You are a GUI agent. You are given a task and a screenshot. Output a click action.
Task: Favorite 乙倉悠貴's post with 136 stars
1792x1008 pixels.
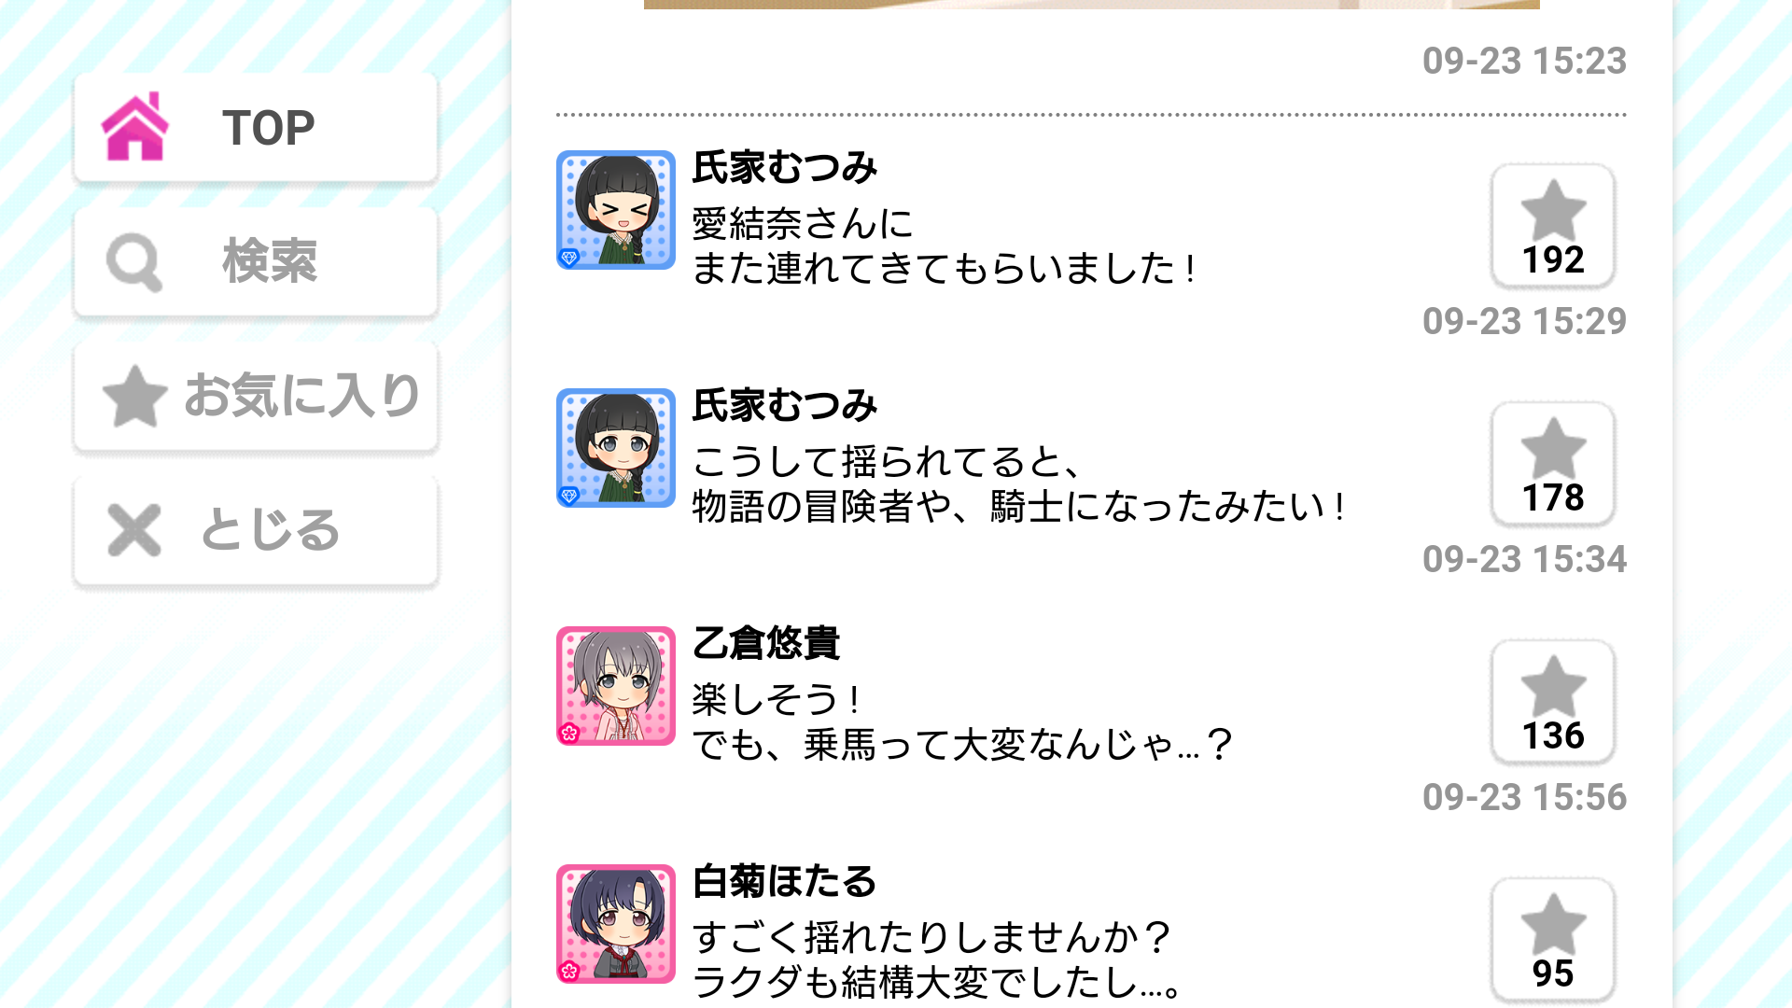(x=1553, y=702)
